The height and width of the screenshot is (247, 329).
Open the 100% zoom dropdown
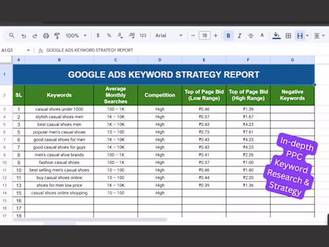(76, 36)
